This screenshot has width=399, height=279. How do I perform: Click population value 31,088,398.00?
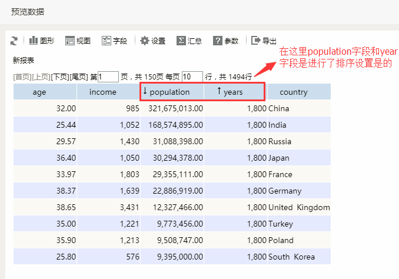pyautogui.click(x=178, y=141)
